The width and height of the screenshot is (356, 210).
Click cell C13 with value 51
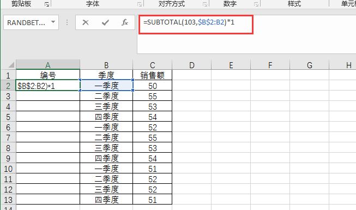[x=153, y=200]
